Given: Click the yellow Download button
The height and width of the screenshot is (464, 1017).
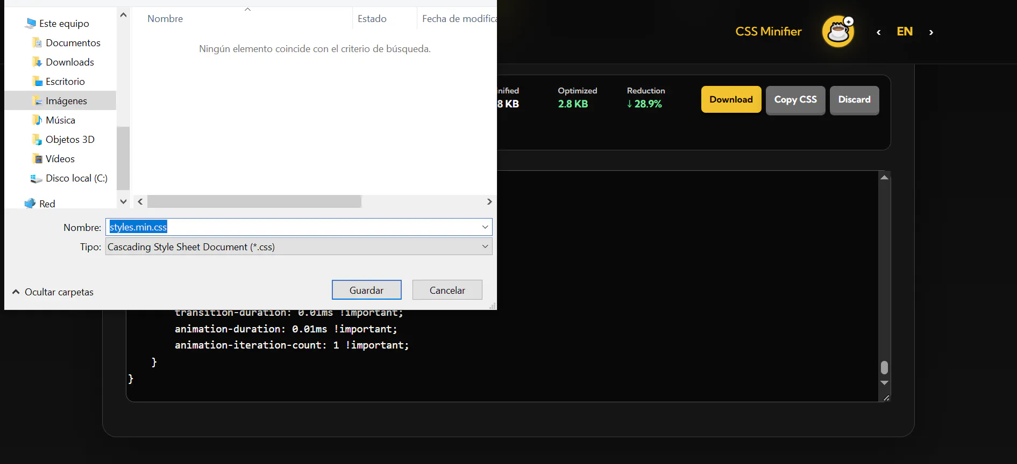Looking at the screenshot, I should pyautogui.click(x=731, y=99).
